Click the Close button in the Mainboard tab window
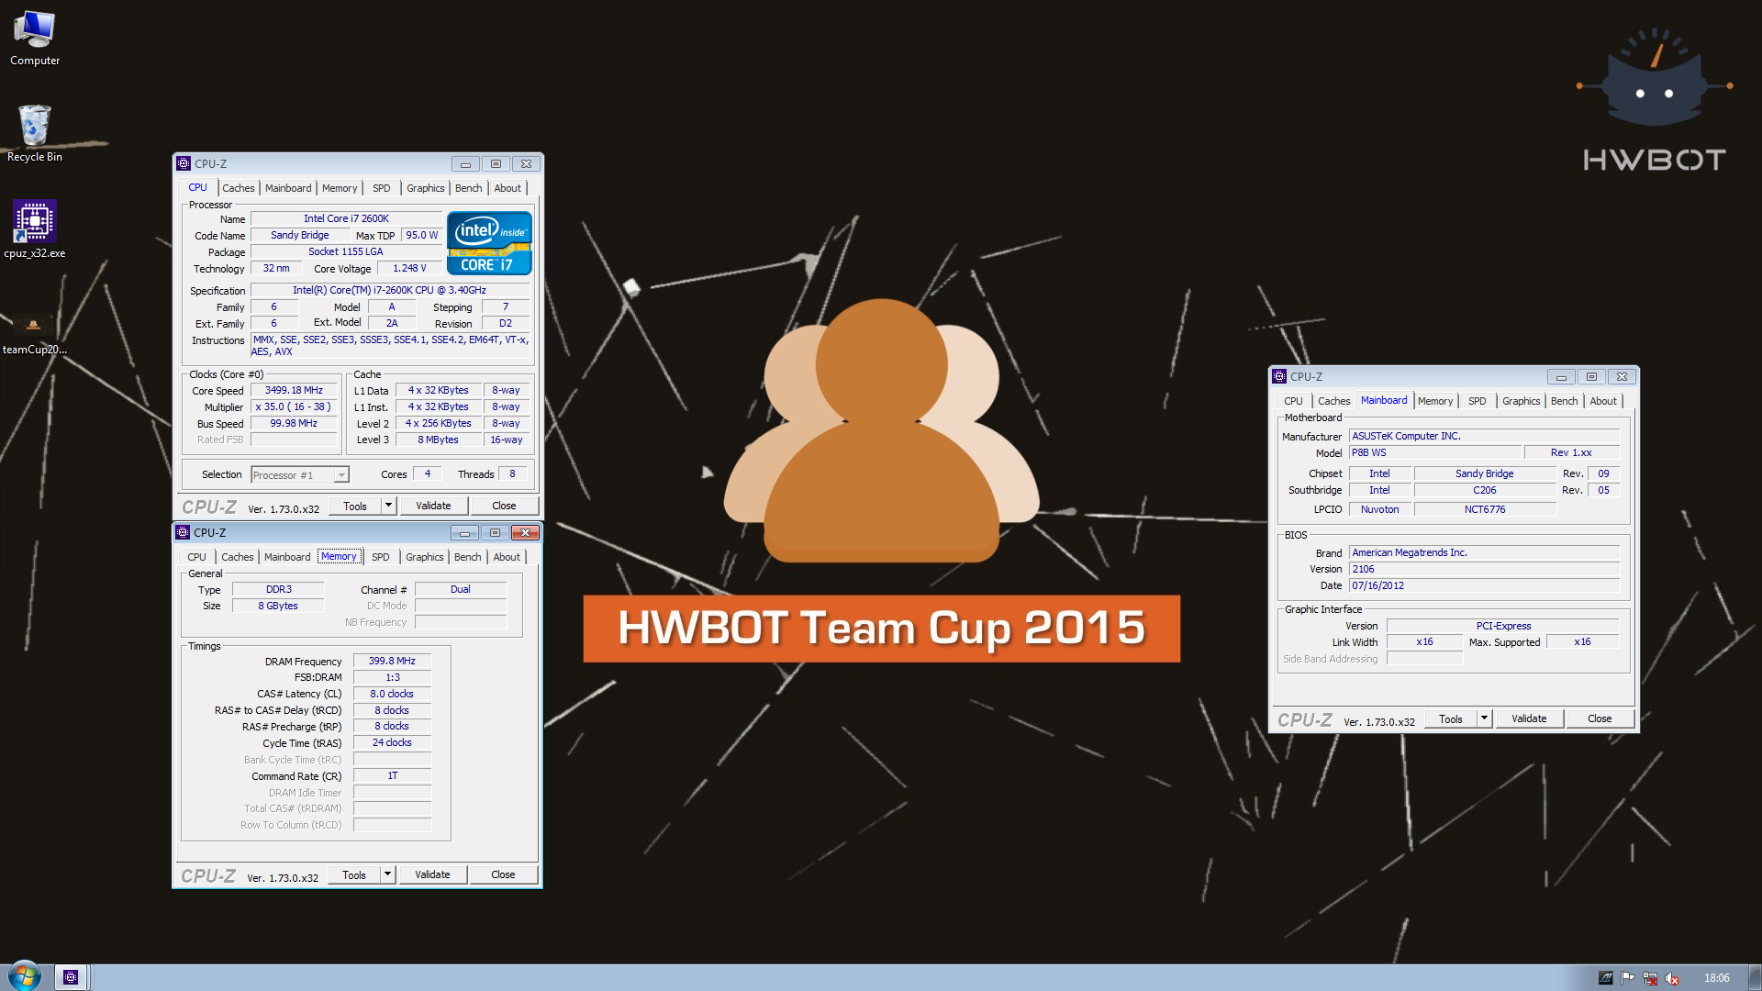Screen dimensions: 1762x991 pos(1600,718)
